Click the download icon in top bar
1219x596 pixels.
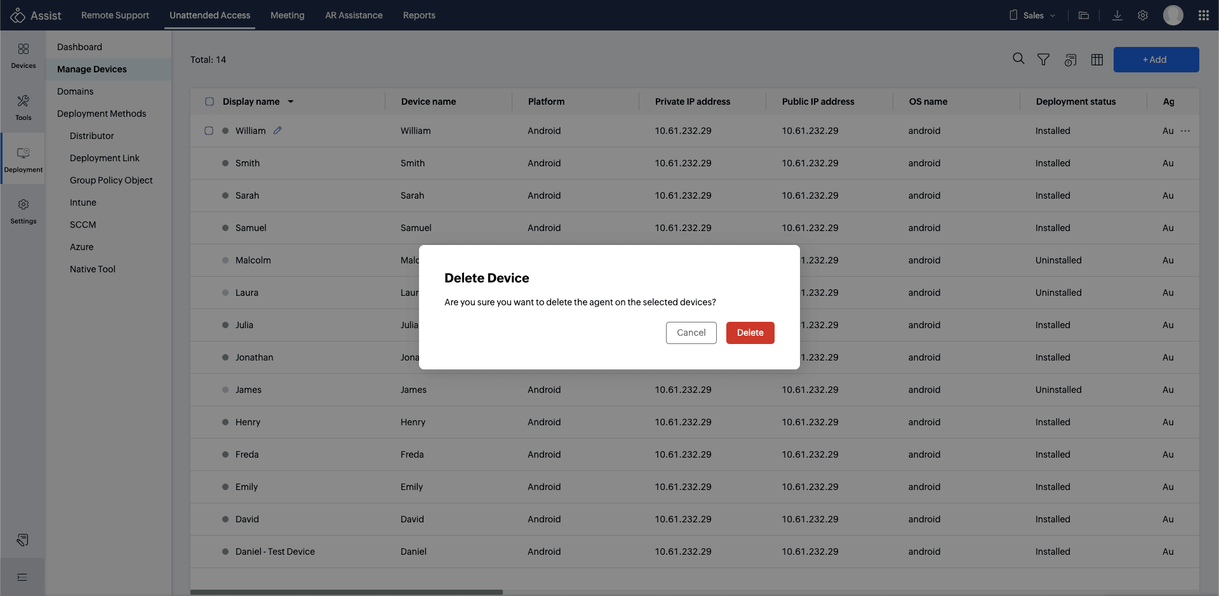point(1117,15)
